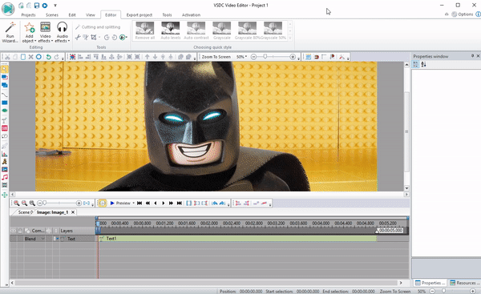Click the timeline zoom in magnifier
This screenshot has width=481, height=294.
click(x=17, y=203)
